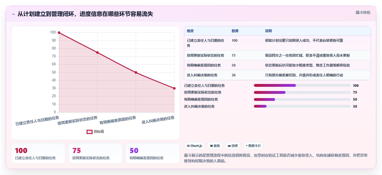This screenshot has height=175, width=382.
Task: Click progress bar for 按周更新实际状态的任务
Action: tap(302, 92)
